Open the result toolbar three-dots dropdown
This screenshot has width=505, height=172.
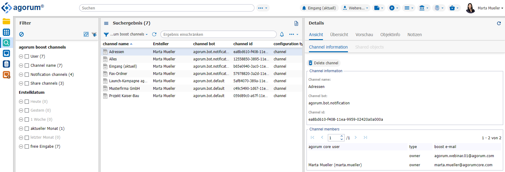[x=294, y=34]
